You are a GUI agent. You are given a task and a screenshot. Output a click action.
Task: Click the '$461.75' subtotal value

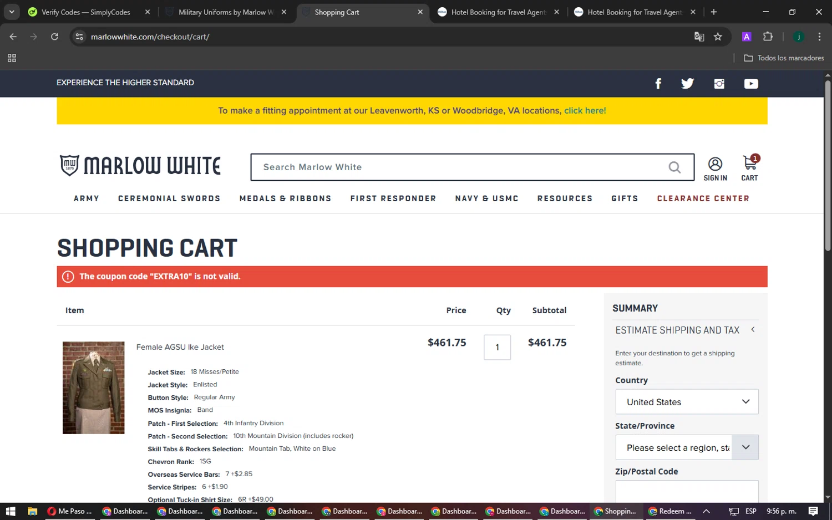pos(547,343)
